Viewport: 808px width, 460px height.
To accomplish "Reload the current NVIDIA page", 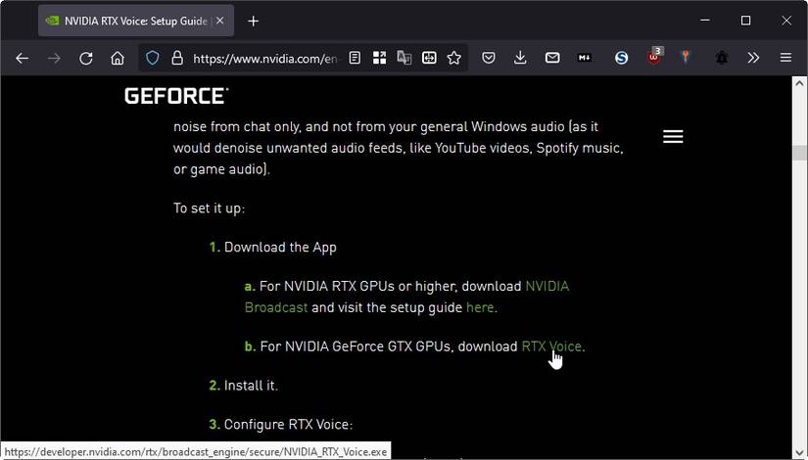I will click(x=86, y=58).
